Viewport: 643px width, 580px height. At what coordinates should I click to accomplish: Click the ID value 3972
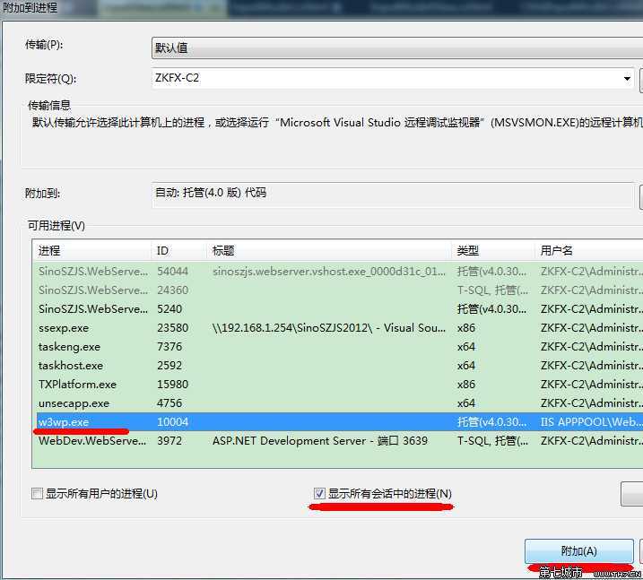point(169,441)
